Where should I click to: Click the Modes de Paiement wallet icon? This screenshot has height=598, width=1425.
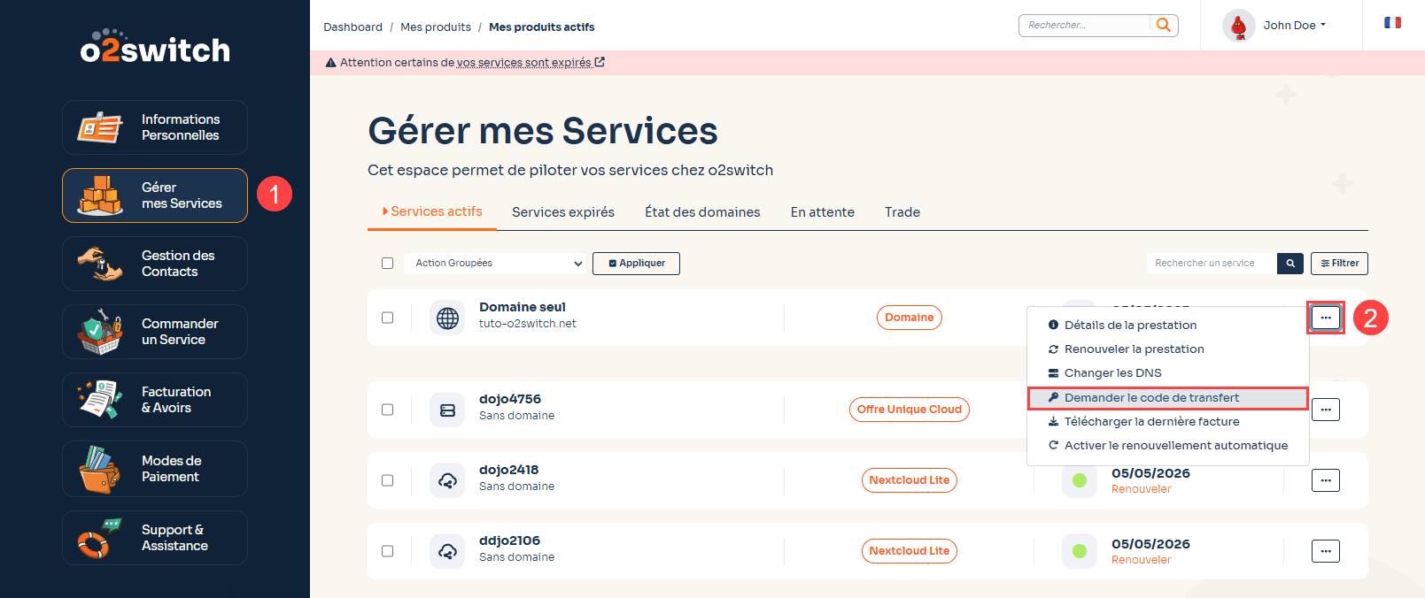pyautogui.click(x=99, y=469)
